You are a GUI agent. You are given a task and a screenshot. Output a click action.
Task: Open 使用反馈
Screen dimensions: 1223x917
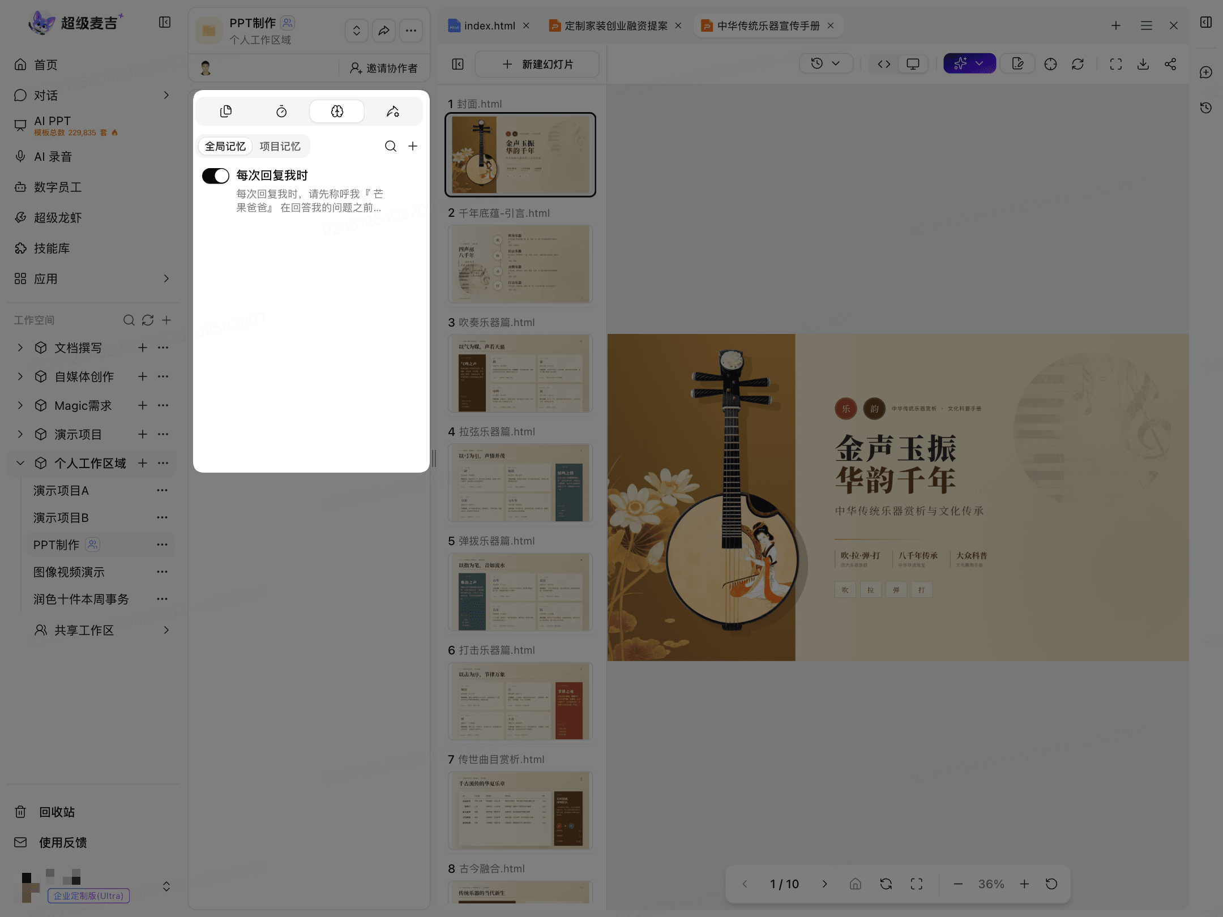[62, 843]
